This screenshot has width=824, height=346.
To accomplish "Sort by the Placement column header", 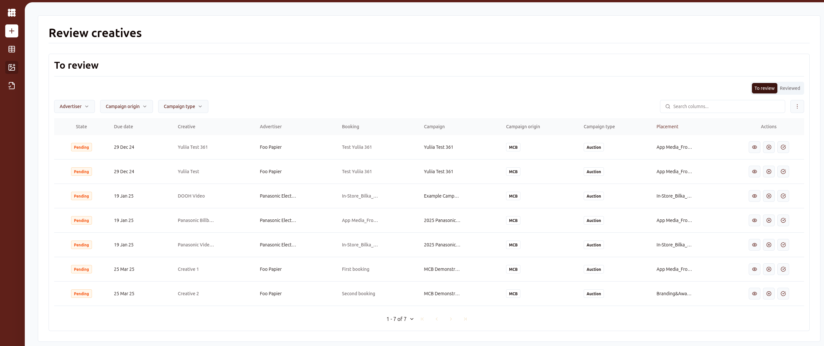I will click(x=667, y=127).
